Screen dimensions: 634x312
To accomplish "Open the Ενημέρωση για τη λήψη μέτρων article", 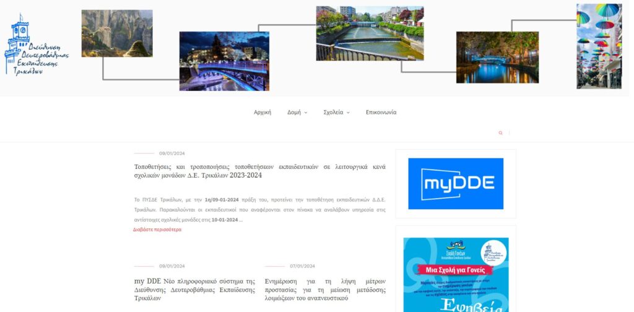I will tap(325, 289).
